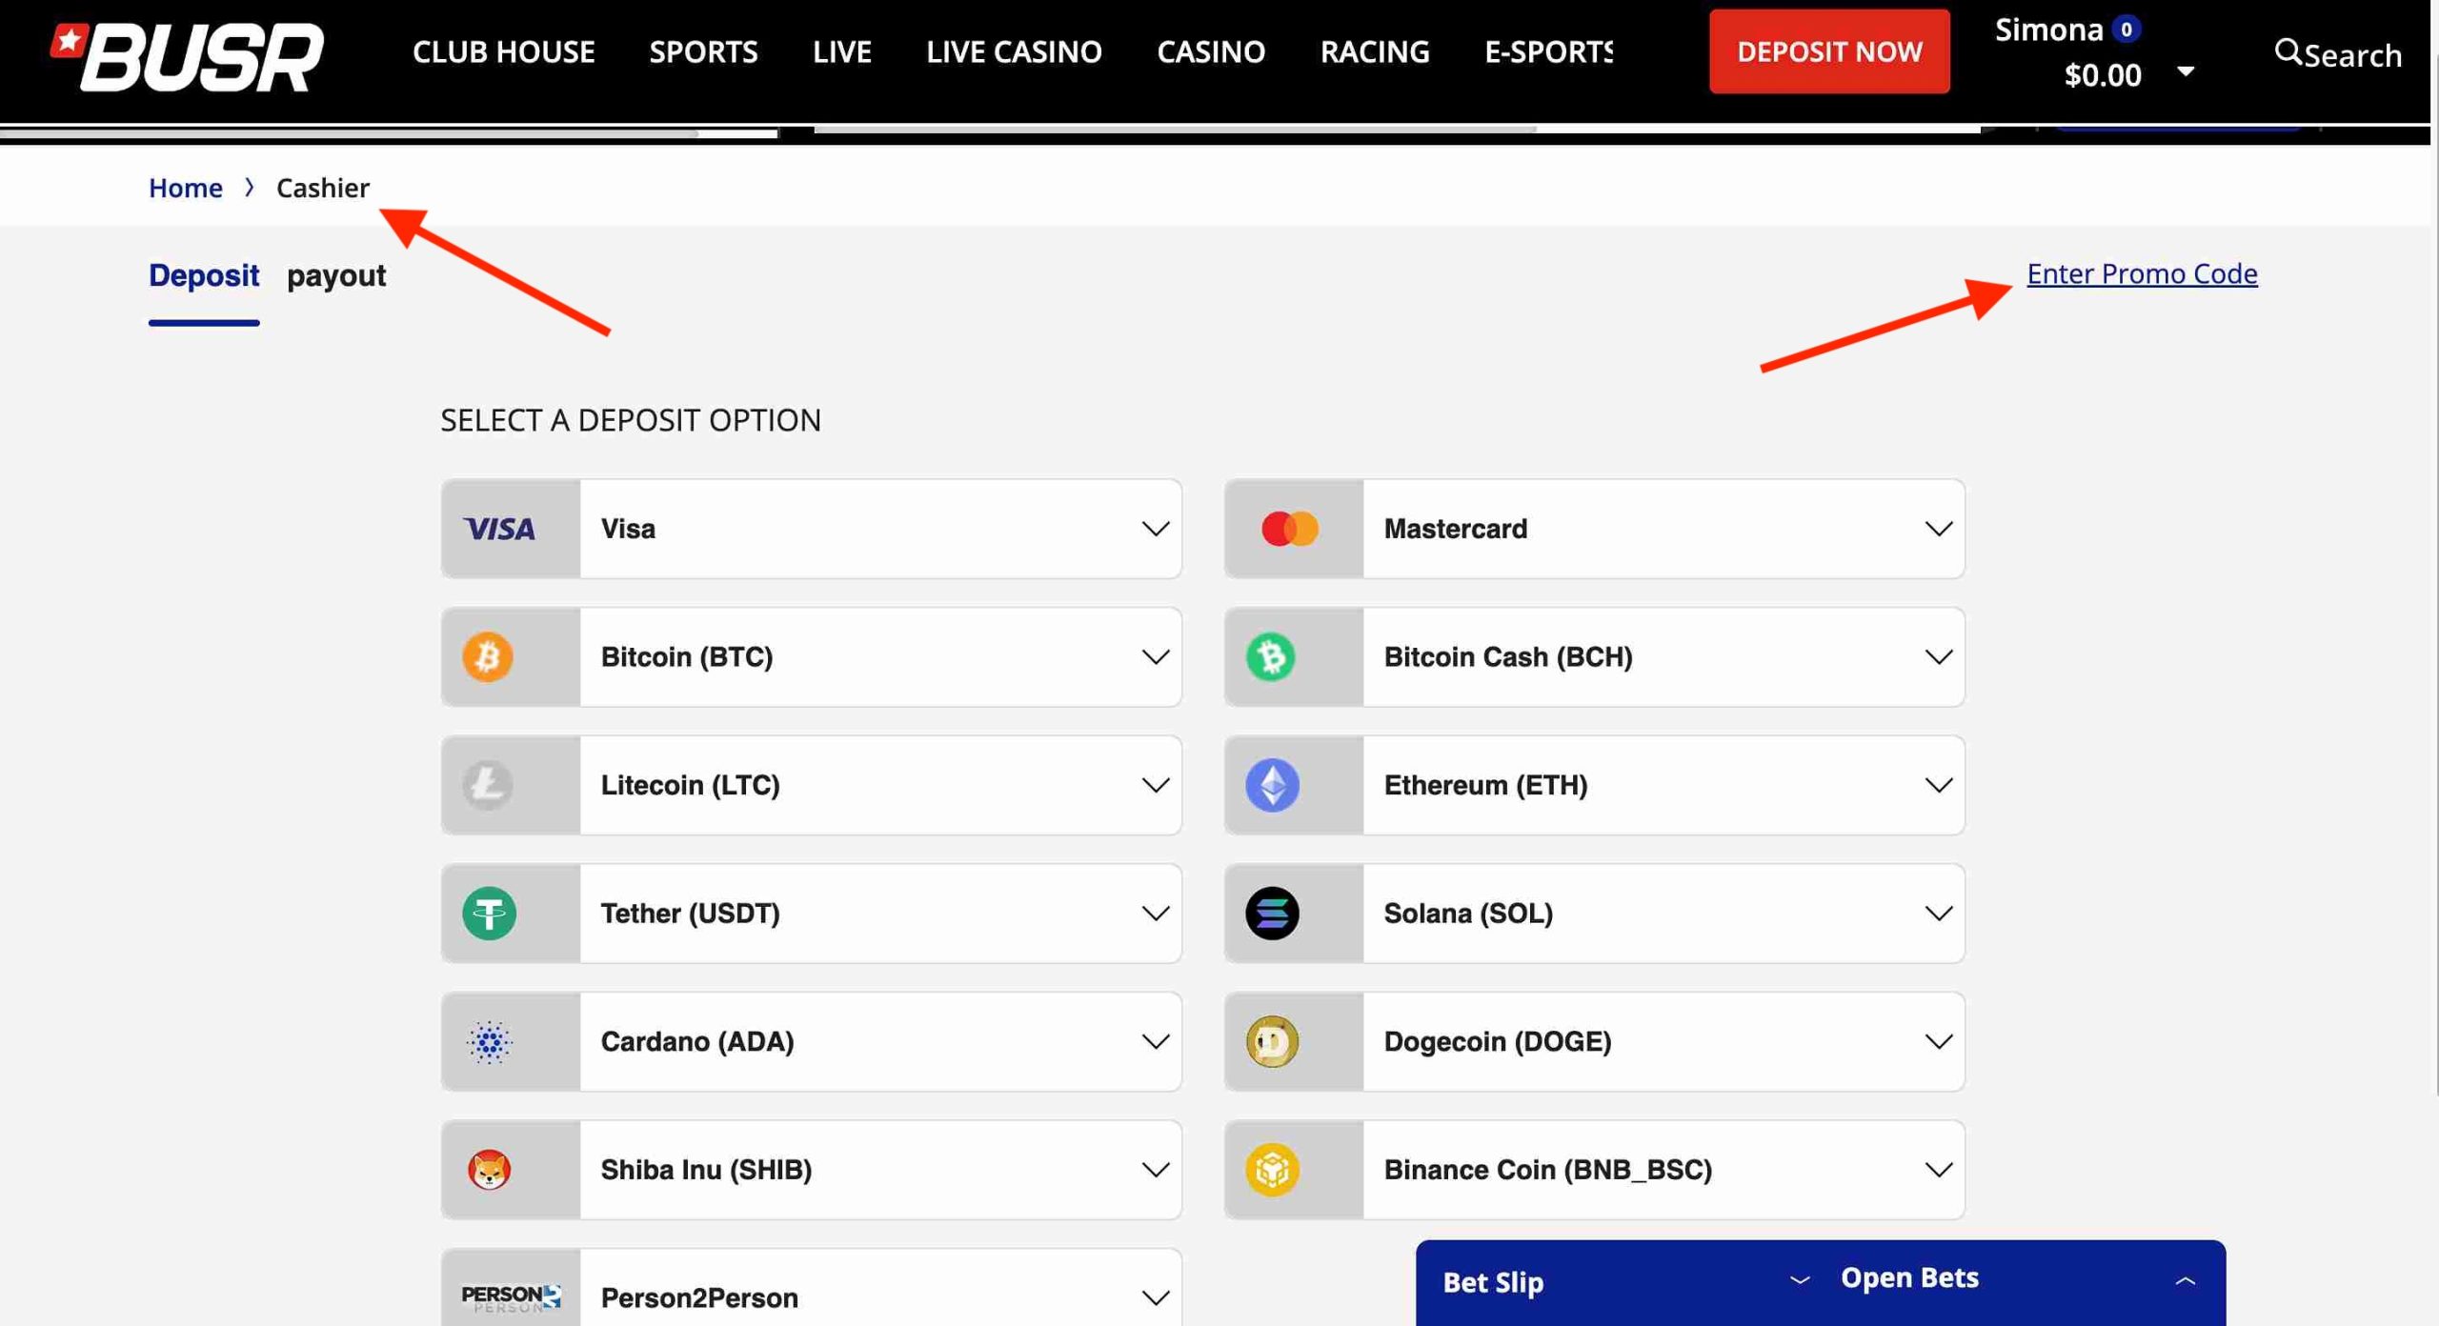Click the Ethereum icon
The height and width of the screenshot is (1326, 2439).
click(1274, 785)
